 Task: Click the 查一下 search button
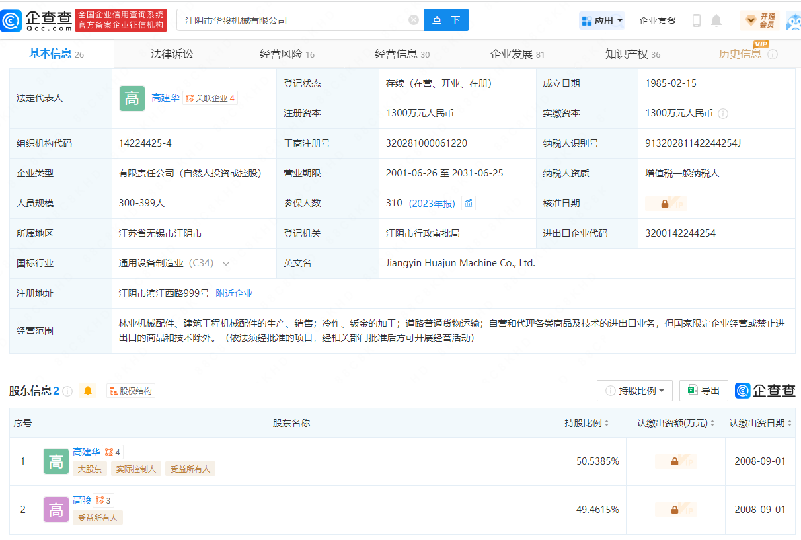(445, 20)
